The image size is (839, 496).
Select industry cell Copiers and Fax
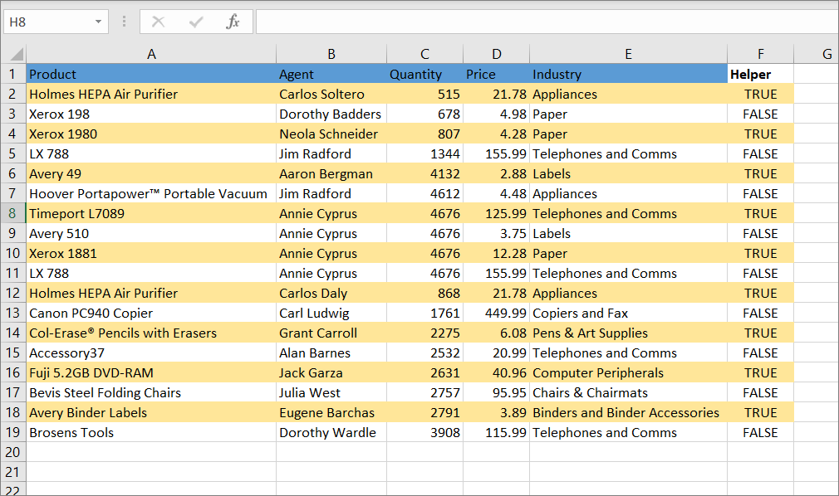[628, 314]
